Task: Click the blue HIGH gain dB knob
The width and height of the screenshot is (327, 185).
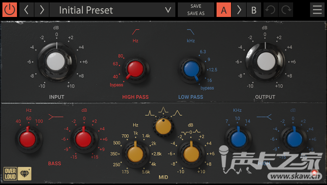Action: tap(294, 139)
